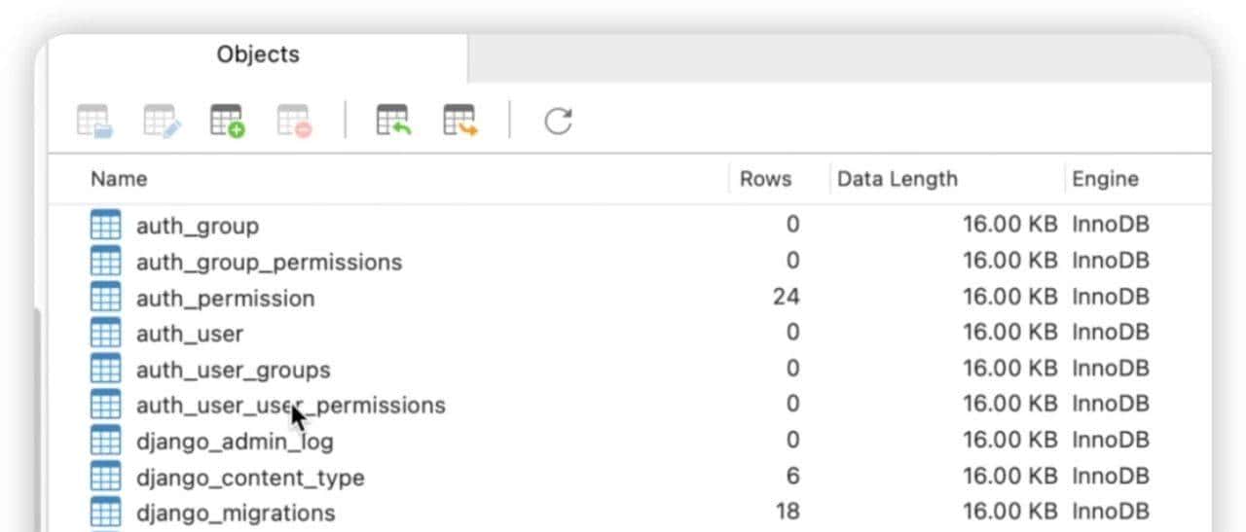Click the Data Length column header
Image resolution: width=1246 pixels, height=532 pixels.
click(x=897, y=179)
